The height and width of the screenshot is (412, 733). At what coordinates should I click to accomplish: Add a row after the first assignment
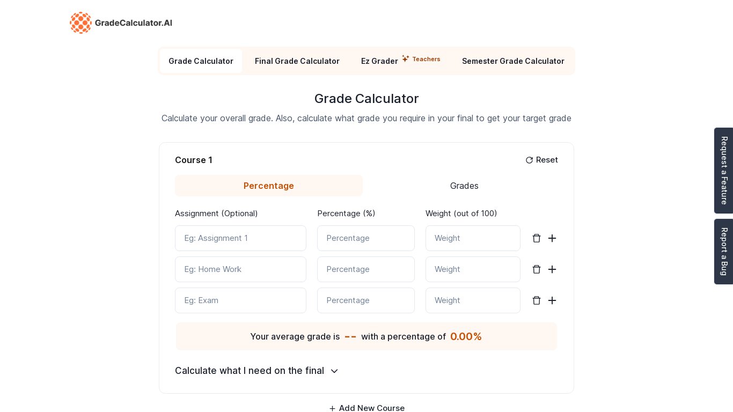(x=552, y=238)
